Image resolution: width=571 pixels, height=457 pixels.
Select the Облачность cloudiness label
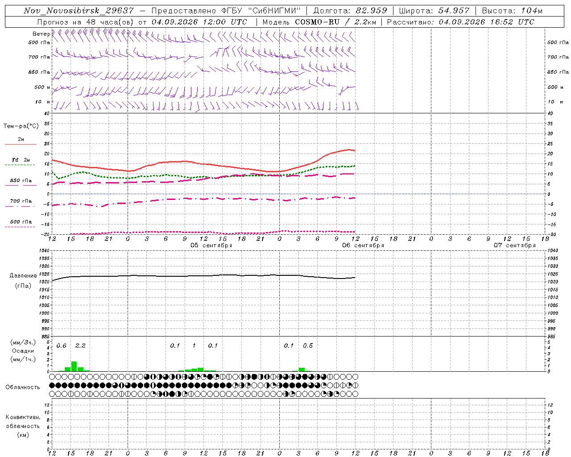tap(23, 387)
